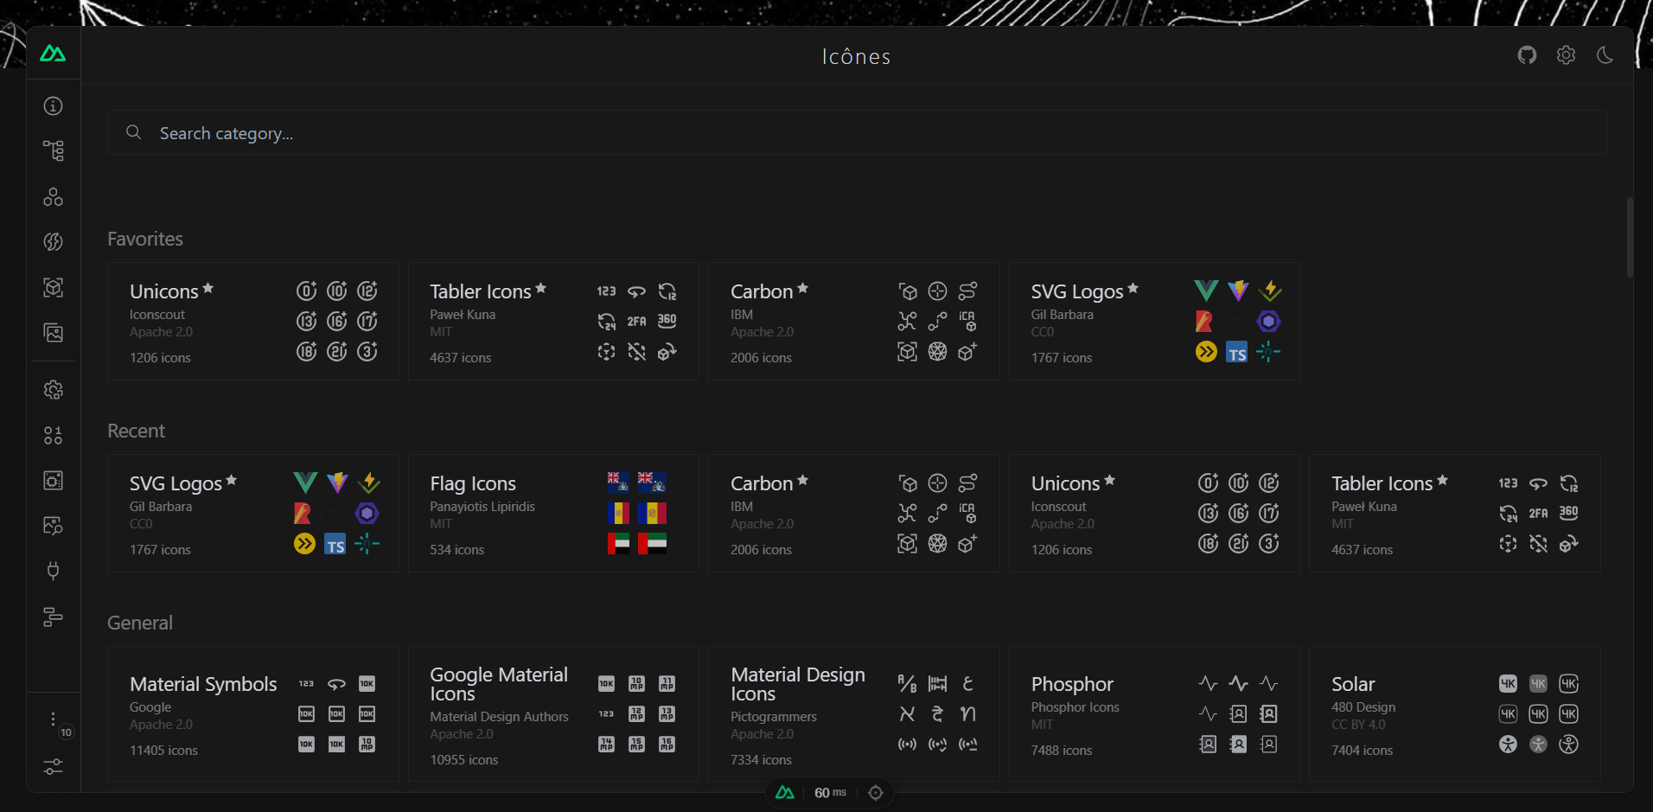The width and height of the screenshot is (1653, 812).
Task: Click the star next to Recent SVG Logos title
Action: click(x=232, y=480)
